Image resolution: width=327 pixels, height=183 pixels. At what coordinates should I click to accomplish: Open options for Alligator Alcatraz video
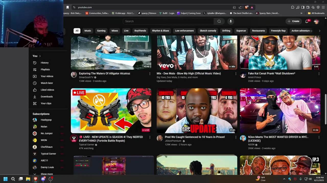pyautogui.click(x=150, y=74)
